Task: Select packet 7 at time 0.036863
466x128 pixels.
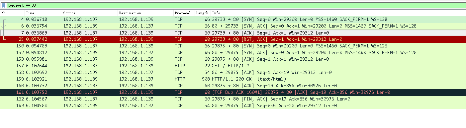Action: click(x=233, y=32)
